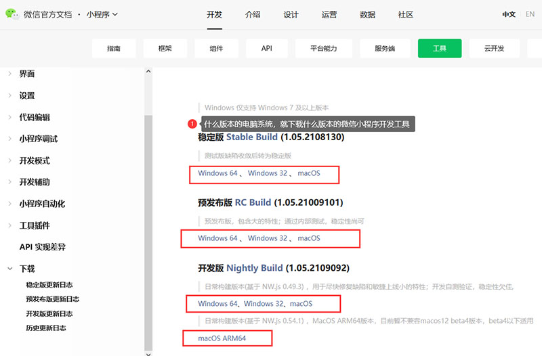The image size is (542, 356).
Task: Download Nightly Build Windows 64
Action: (217, 303)
